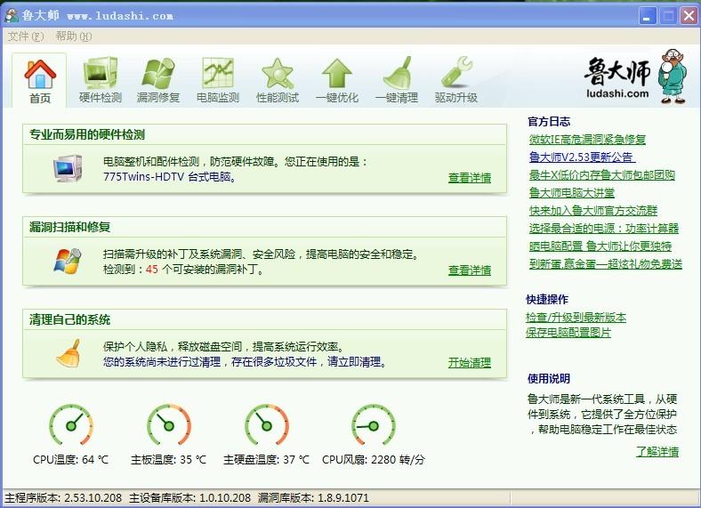This screenshot has width=701, height=508.
Task: Open the 了解详情 link
Action: 657,452
